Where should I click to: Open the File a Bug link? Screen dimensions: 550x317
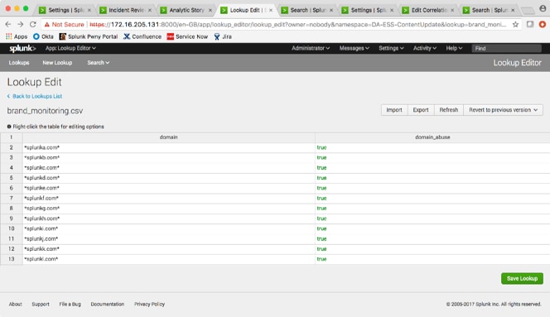tap(70, 304)
